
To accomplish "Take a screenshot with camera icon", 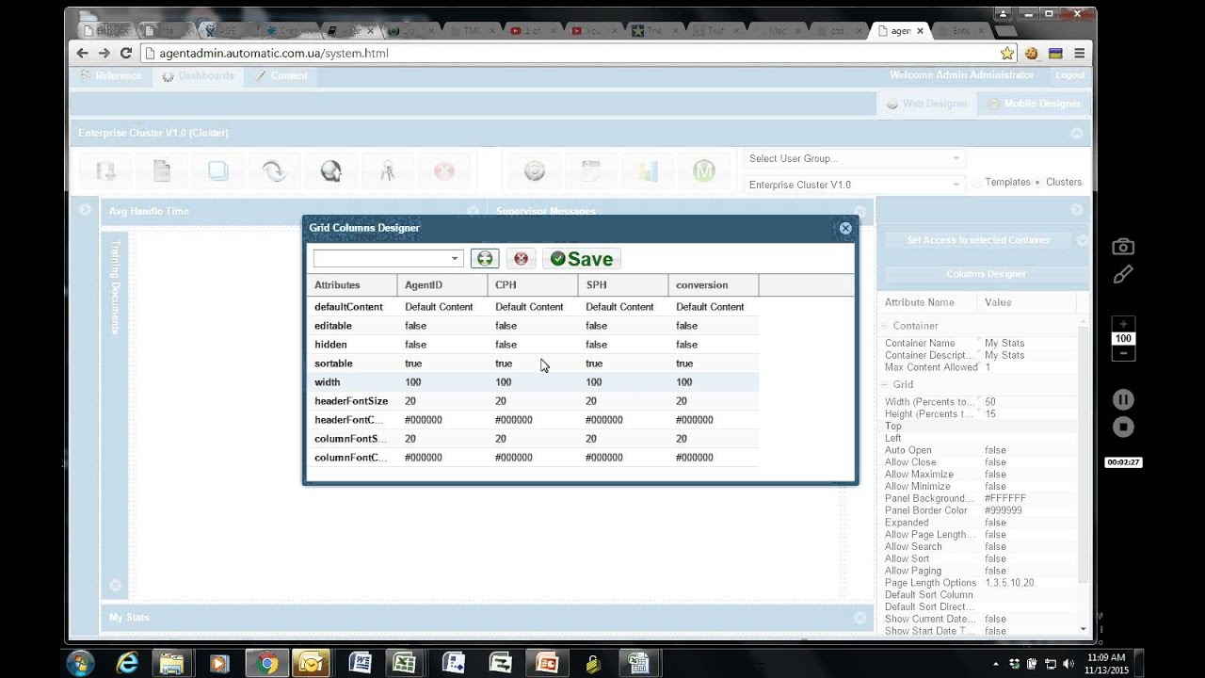I will tap(1123, 247).
